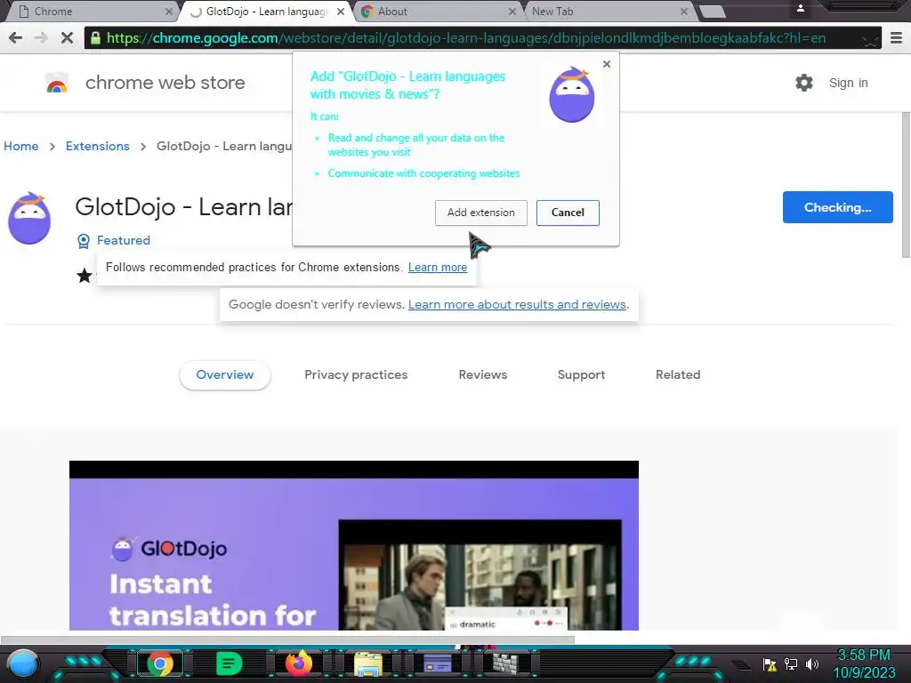The width and height of the screenshot is (911, 683).
Task: Click the green padlock security icon
Action: click(x=95, y=38)
